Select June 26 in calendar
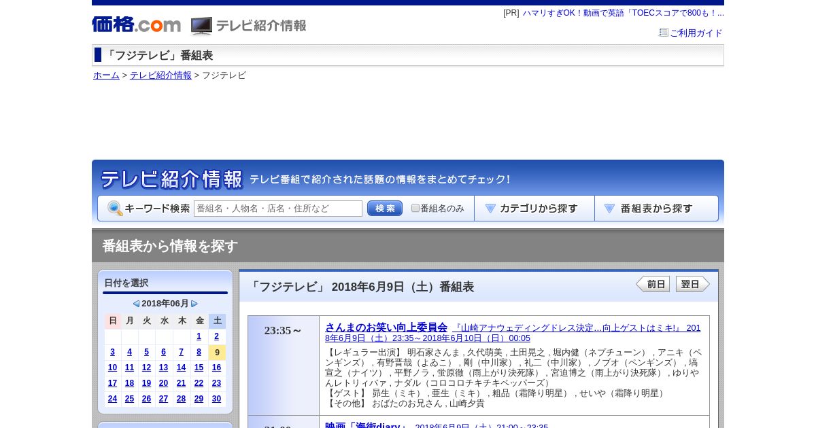This screenshot has width=816, height=428. 146,399
